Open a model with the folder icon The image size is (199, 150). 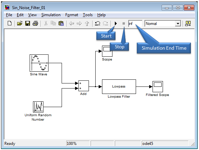point(20,23)
